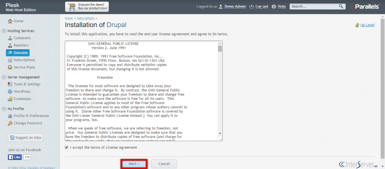Click Subscriptions breadcrumb link

click(x=86, y=18)
